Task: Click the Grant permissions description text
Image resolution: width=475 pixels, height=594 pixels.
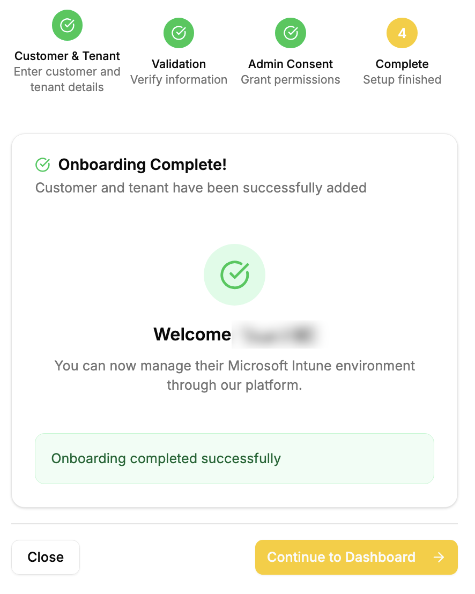Action: tap(291, 79)
